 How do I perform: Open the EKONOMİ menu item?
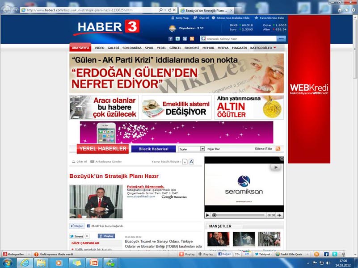click(x=192, y=48)
